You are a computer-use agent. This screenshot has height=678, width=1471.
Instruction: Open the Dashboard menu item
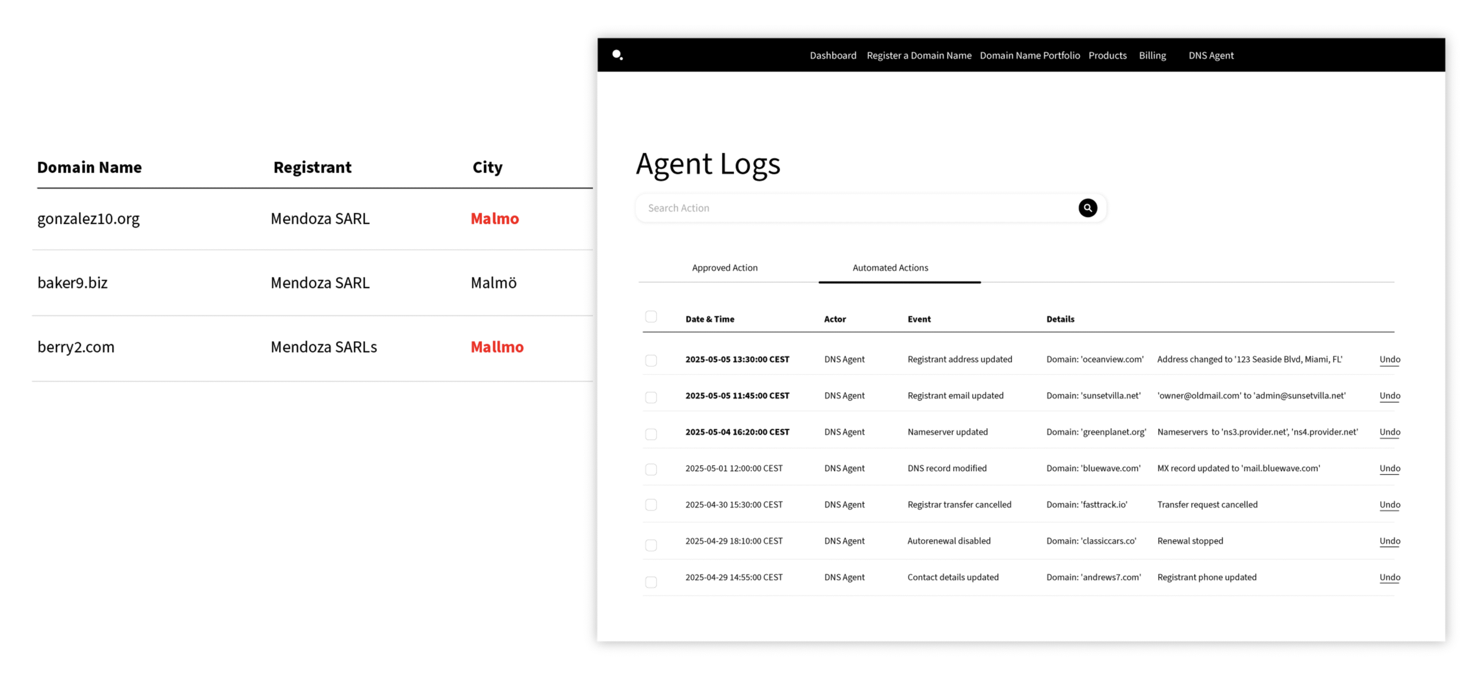click(833, 56)
